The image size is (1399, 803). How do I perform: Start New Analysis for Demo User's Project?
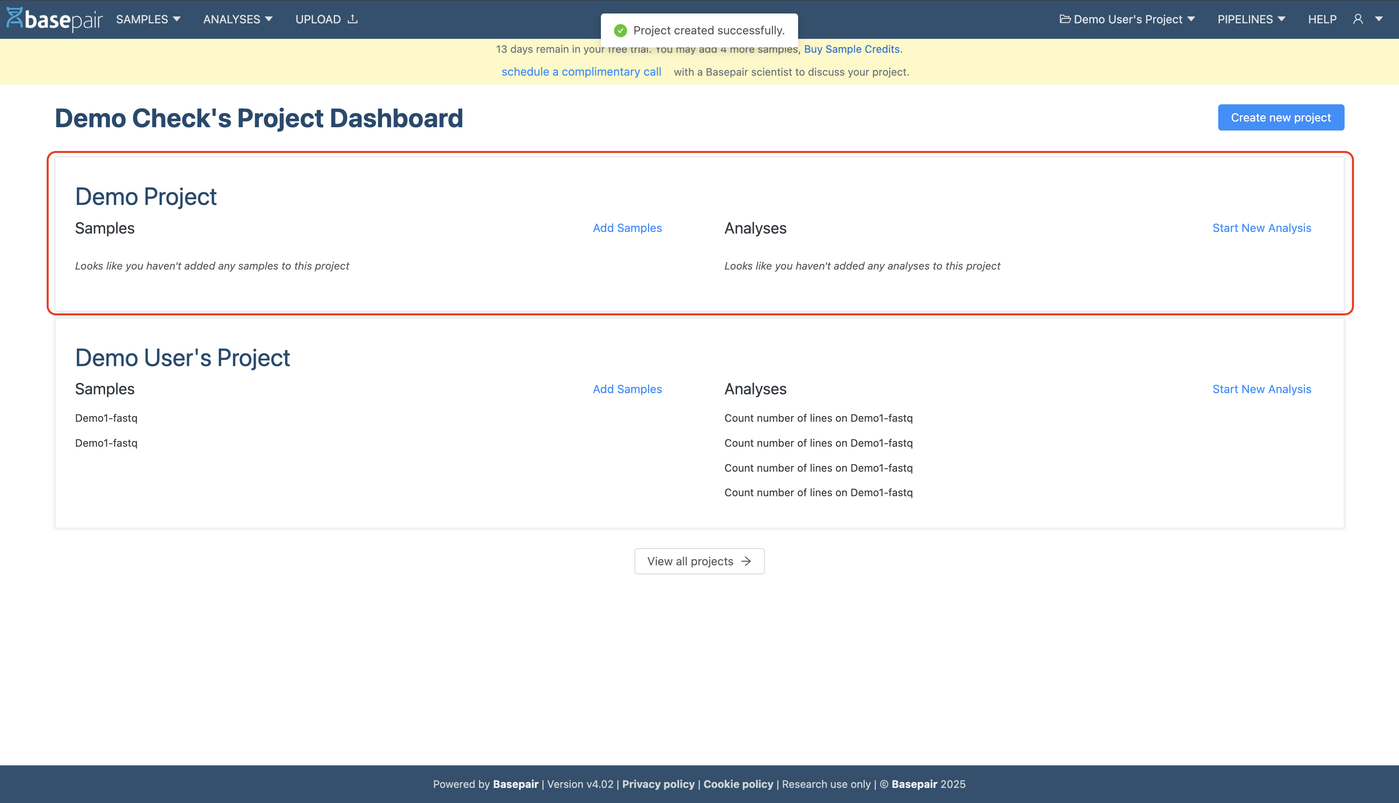[x=1261, y=389]
